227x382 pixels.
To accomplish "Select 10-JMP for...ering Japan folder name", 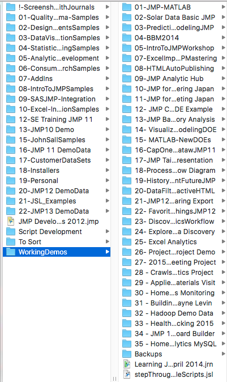I will pos(174,88).
